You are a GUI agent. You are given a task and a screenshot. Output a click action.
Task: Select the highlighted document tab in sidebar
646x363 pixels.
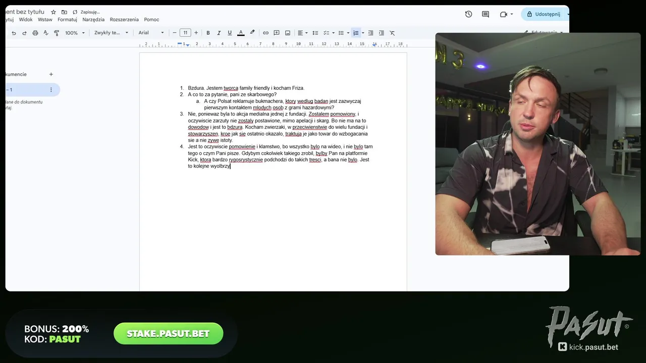pyautogui.click(x=32, y=90)
